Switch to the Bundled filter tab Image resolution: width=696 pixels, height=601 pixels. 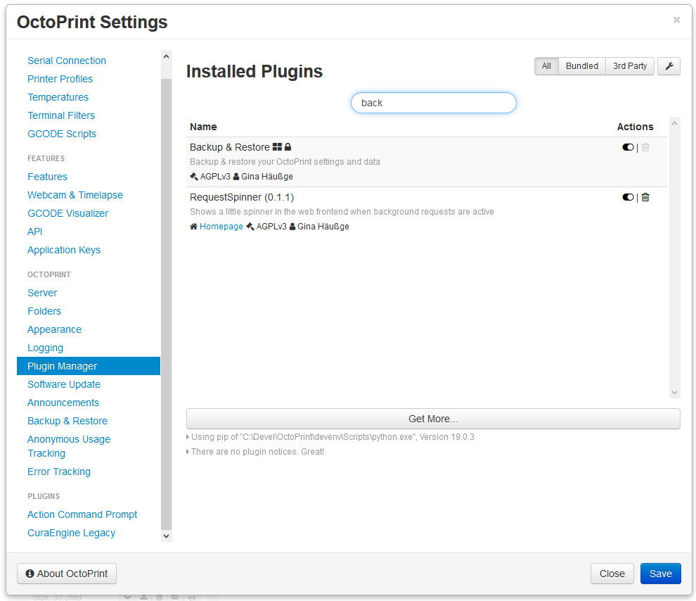[x=581, y=65]
